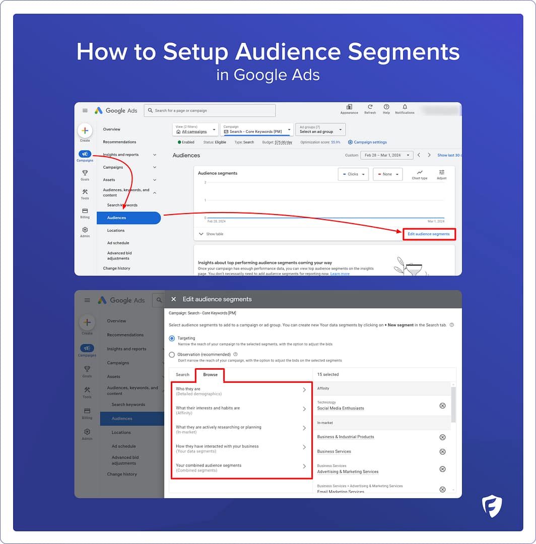536x544 pixels.
Task: Open the Billing section icon
Action: pyautogui.click(x=85, y=212)
